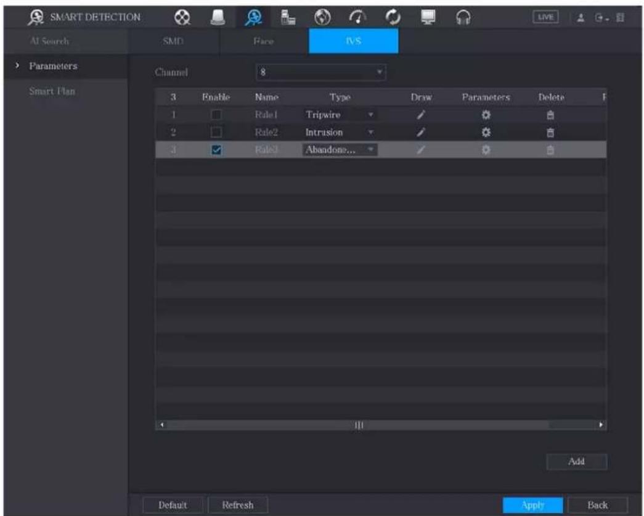Open the Network globe icon

pyautogui.click(x=322, y=17)
